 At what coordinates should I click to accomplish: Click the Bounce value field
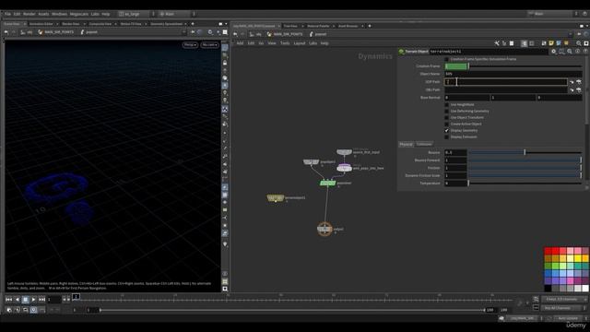455,152
